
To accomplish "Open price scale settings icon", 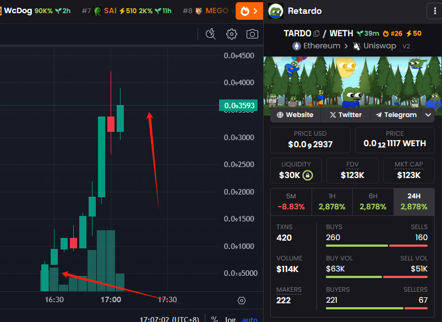I will click(x=242, y=301).
